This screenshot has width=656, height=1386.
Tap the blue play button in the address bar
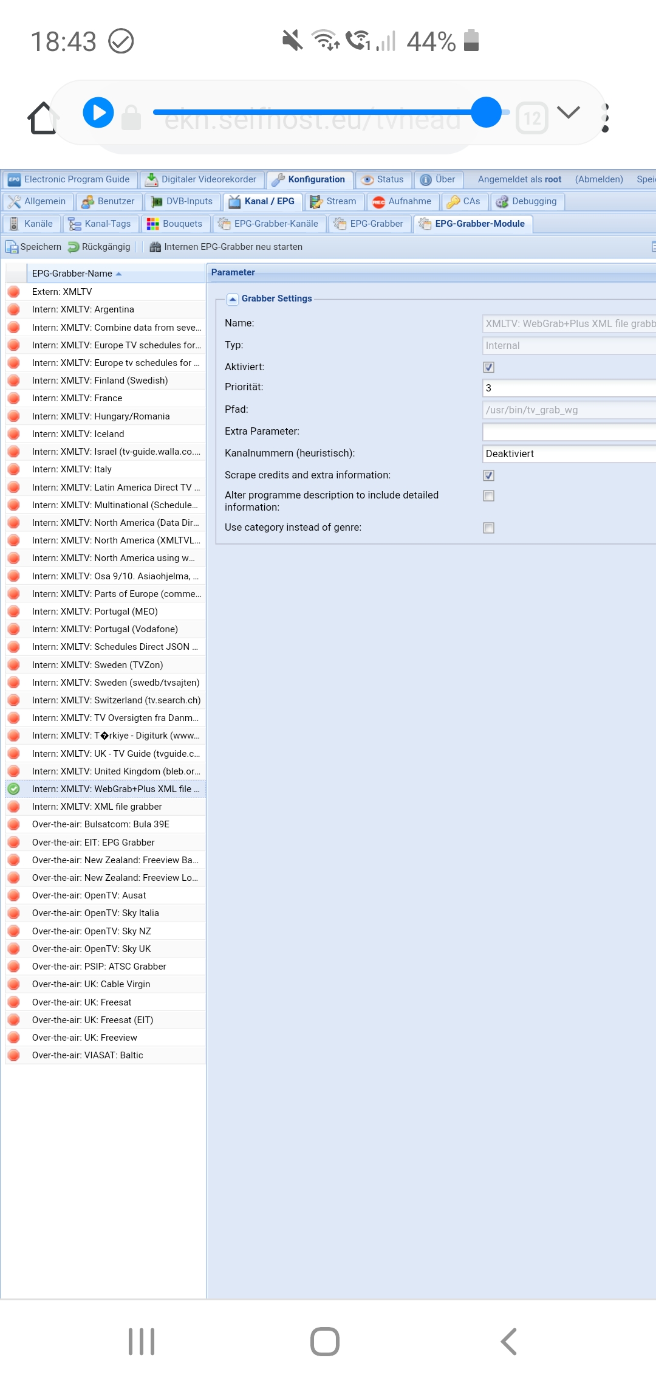tap(98, 112)
